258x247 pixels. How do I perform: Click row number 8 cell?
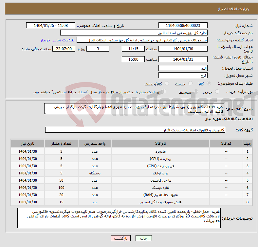[x=248, y=202]
